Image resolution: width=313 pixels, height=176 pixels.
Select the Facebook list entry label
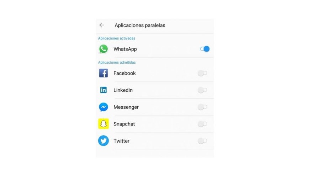(x=124, y=73)
